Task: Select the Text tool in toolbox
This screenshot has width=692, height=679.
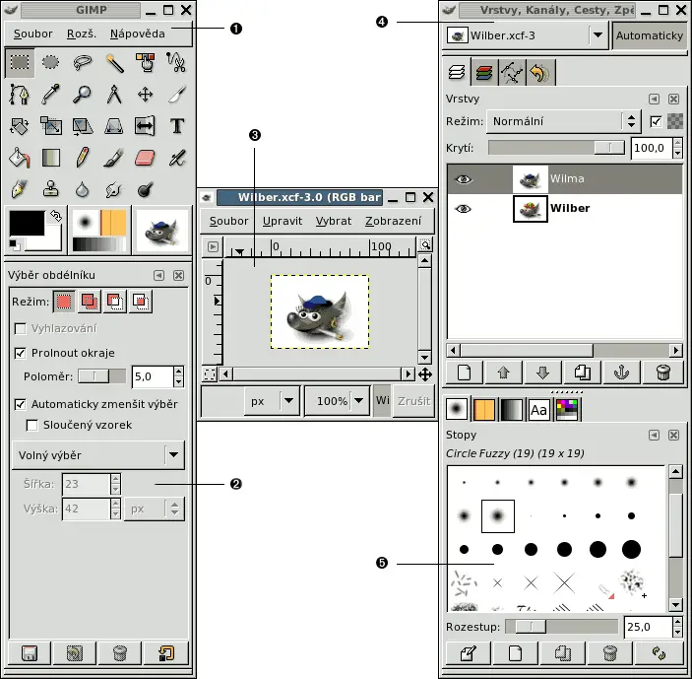Action: click(177, 125)
